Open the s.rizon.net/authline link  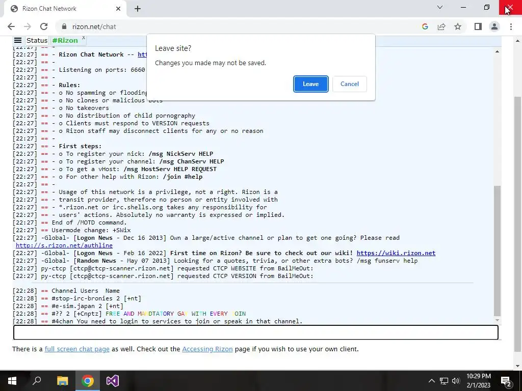click(x=64, y=245)
